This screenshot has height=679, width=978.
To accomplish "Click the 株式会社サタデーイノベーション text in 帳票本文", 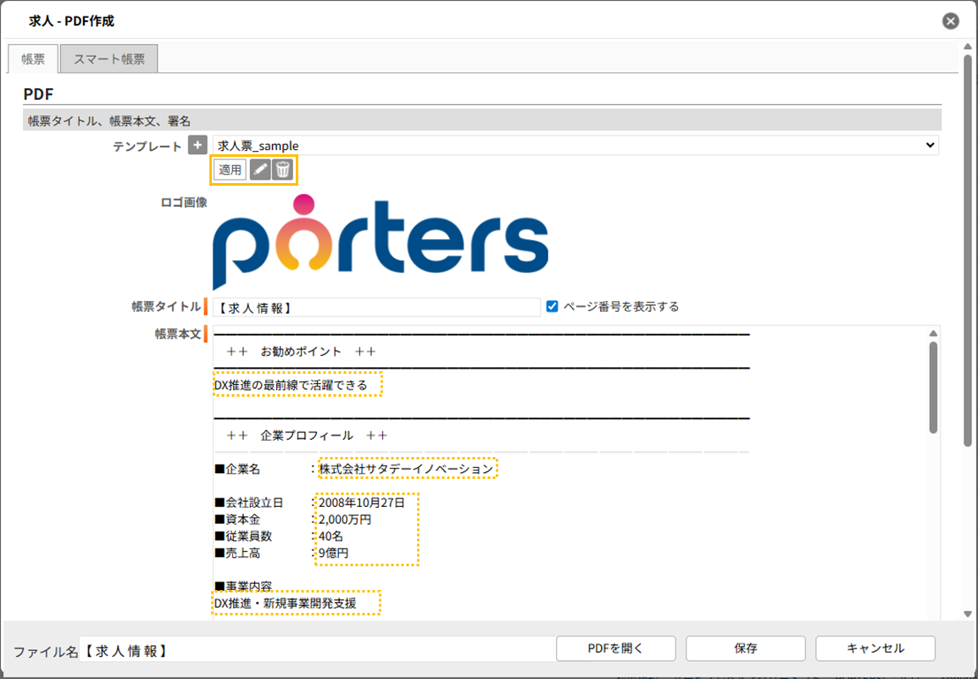I will (405, 469).
